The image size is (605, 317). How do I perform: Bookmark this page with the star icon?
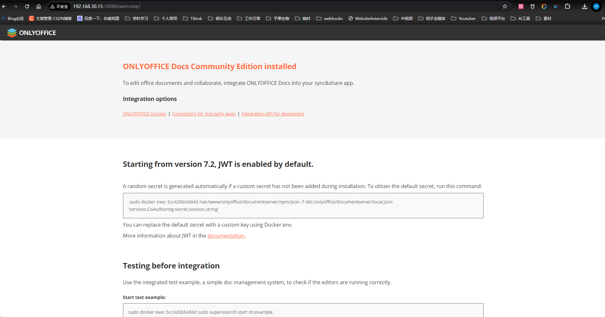coord(505,6)
